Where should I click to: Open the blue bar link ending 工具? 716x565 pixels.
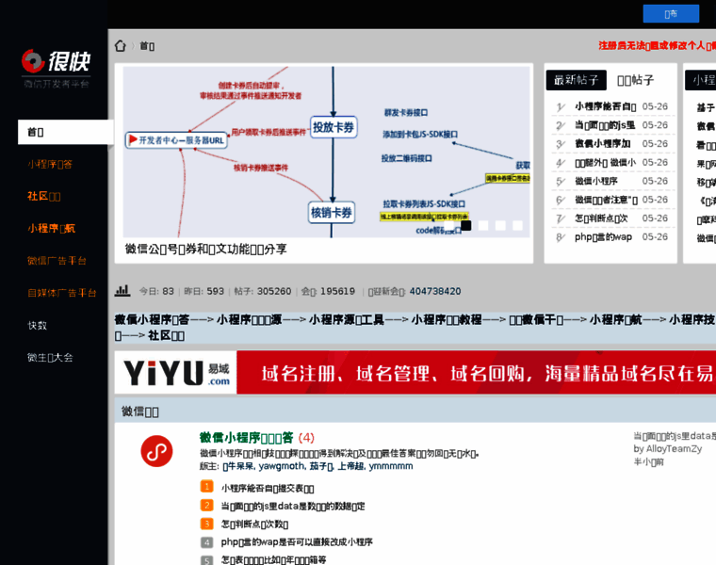pos(347,319)
